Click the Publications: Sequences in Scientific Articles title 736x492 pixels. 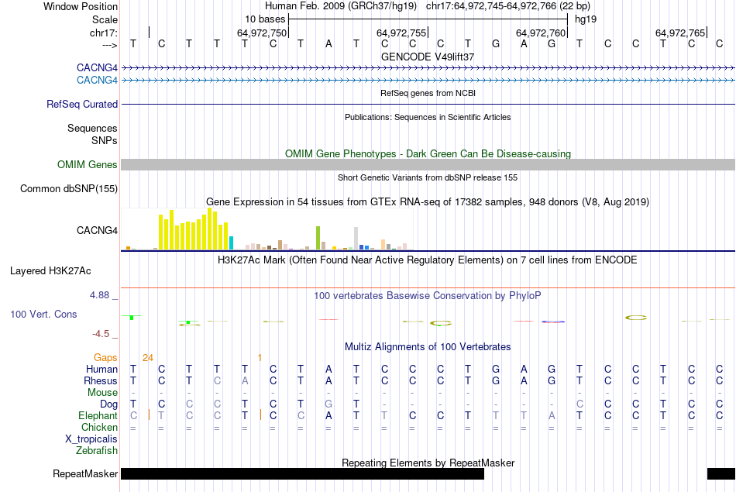[428, 117]
